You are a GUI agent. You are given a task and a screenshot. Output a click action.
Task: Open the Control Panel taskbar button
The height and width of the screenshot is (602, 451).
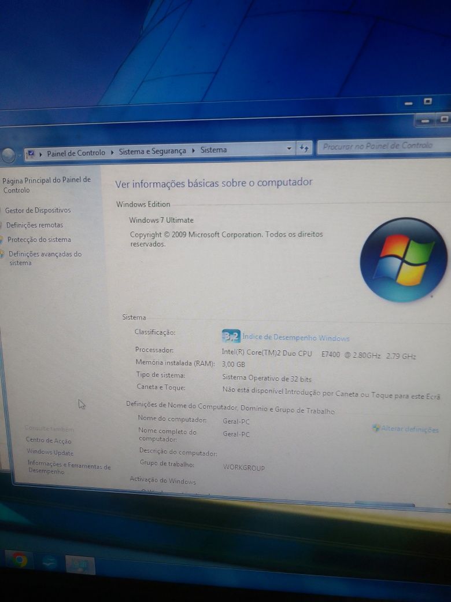80,564
